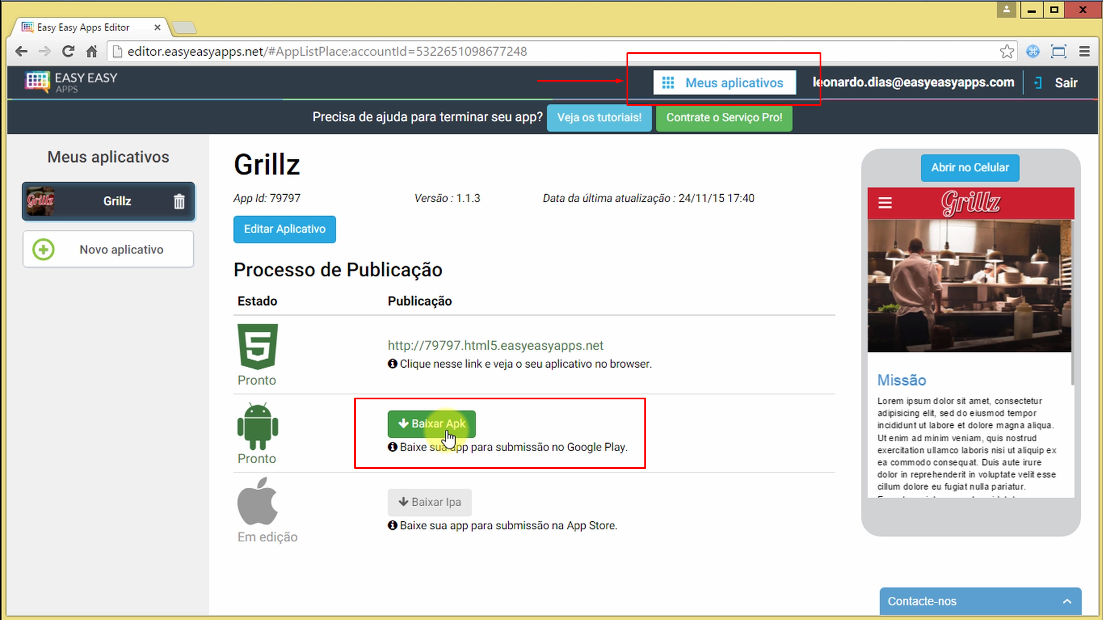The image size is (1103, 620).
Task: Click the grid icon beside Meus aplicativos
Action: coord(668,83)
